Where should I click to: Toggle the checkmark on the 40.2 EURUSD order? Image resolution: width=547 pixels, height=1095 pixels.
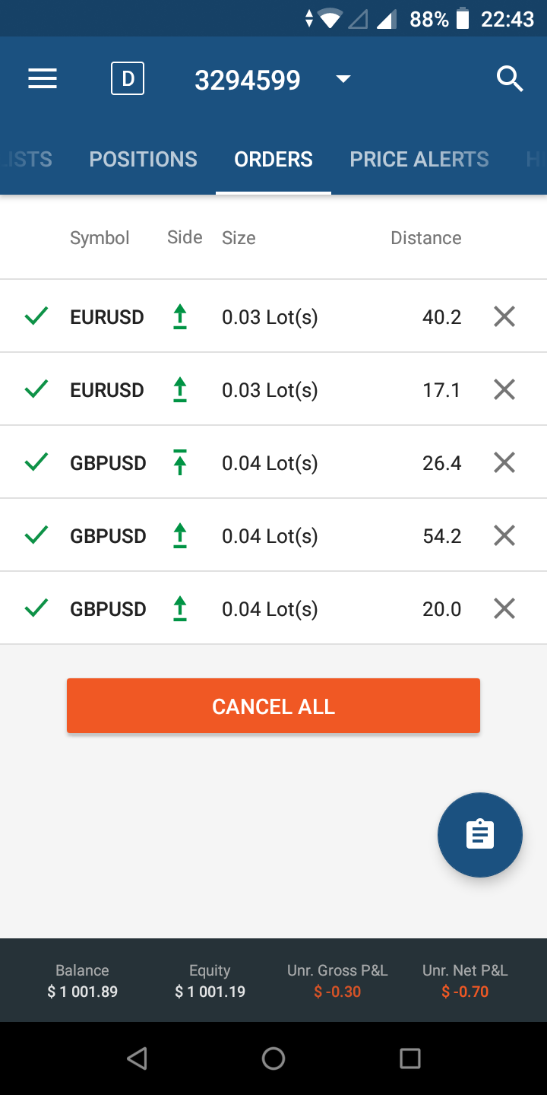pos(36,316)
